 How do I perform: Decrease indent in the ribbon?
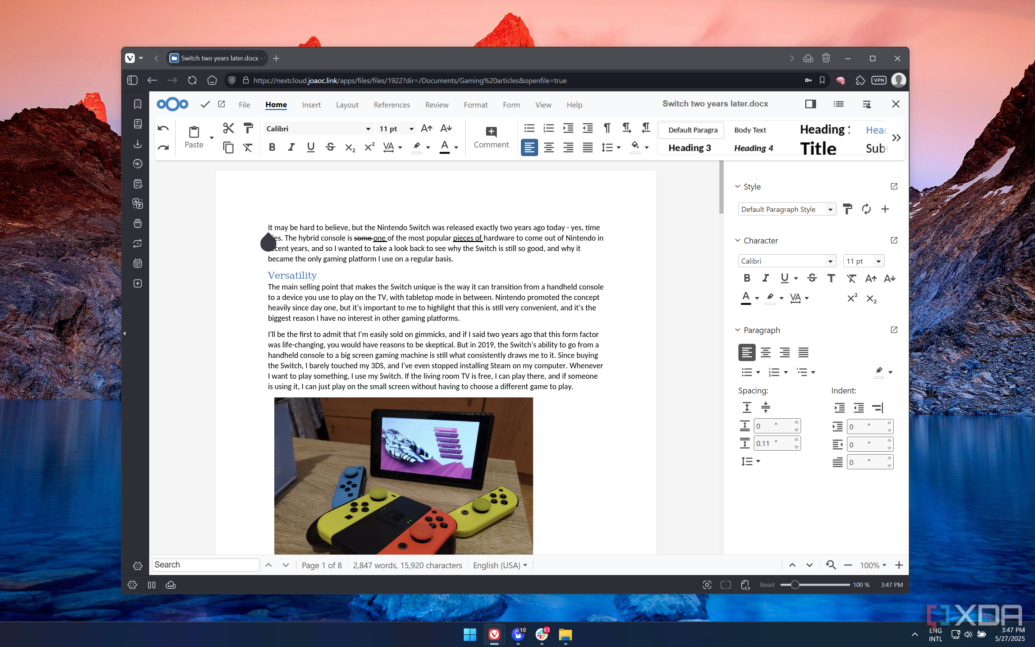588,128
